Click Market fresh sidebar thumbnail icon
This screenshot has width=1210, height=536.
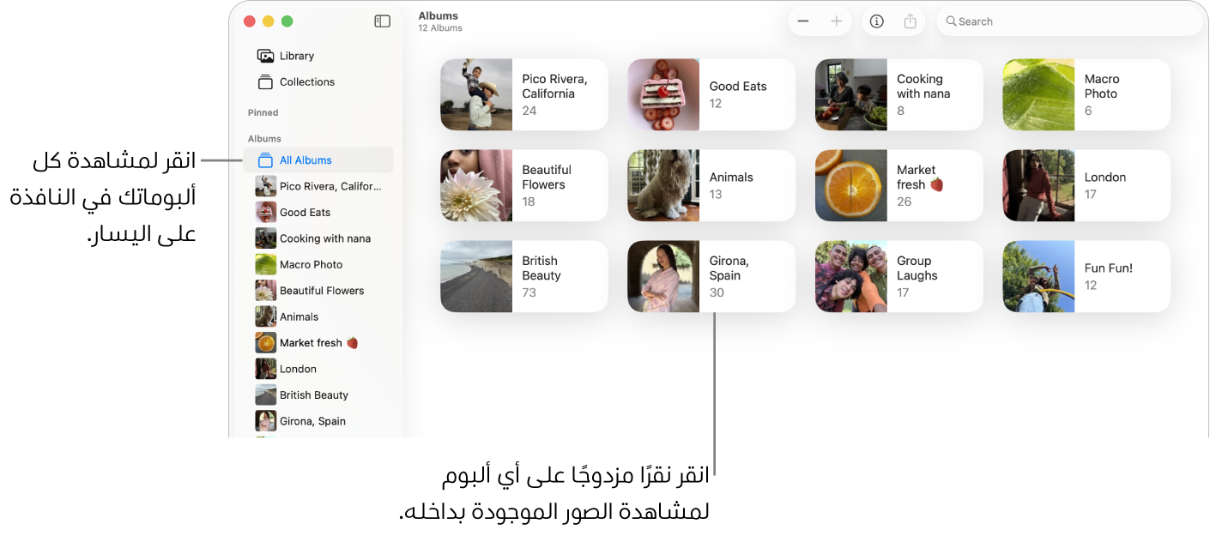click(x=265, y=343)
